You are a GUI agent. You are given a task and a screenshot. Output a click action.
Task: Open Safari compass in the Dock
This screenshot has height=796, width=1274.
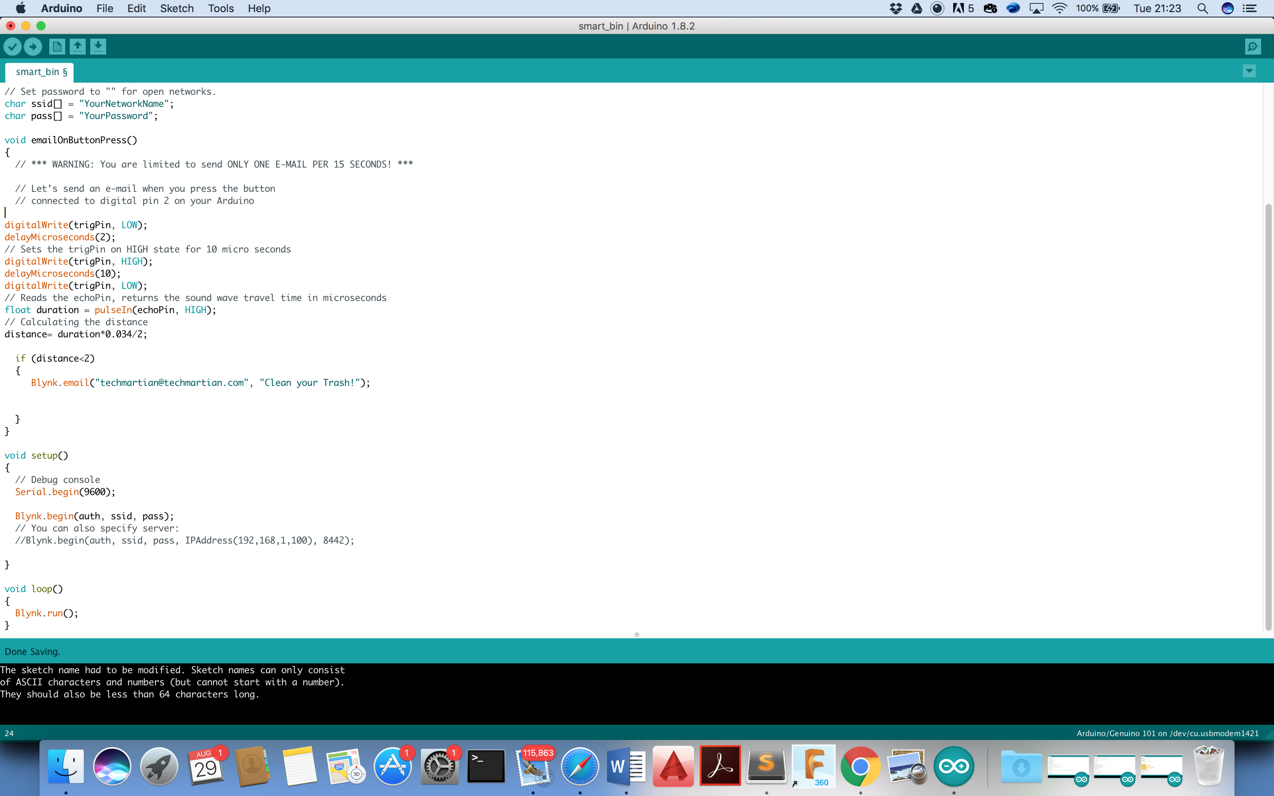(580, 766)
